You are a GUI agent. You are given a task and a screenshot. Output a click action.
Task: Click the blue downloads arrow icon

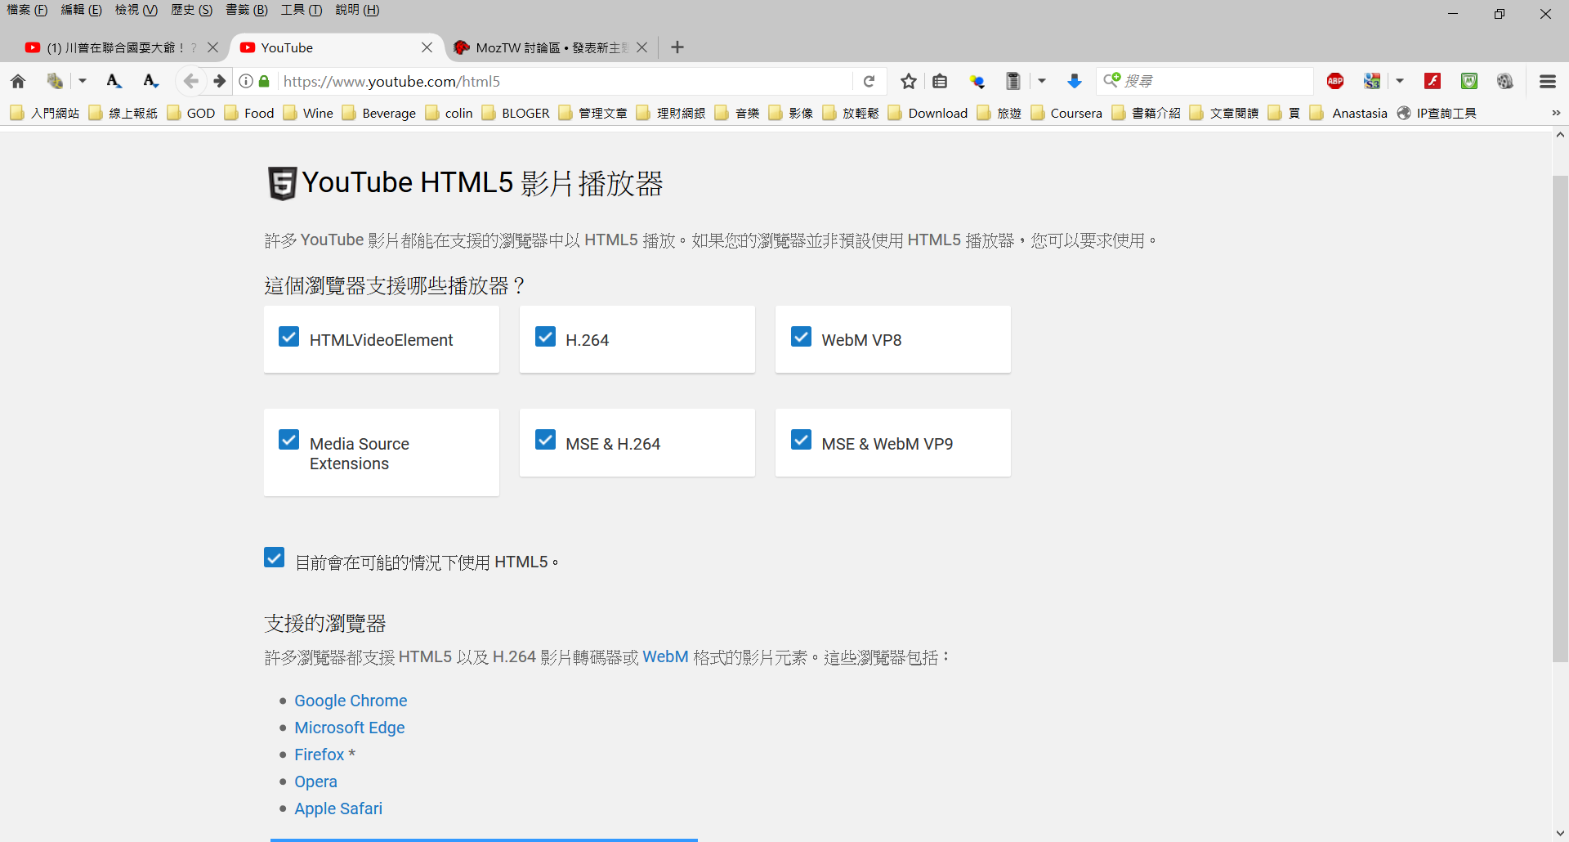point(1075,81)
